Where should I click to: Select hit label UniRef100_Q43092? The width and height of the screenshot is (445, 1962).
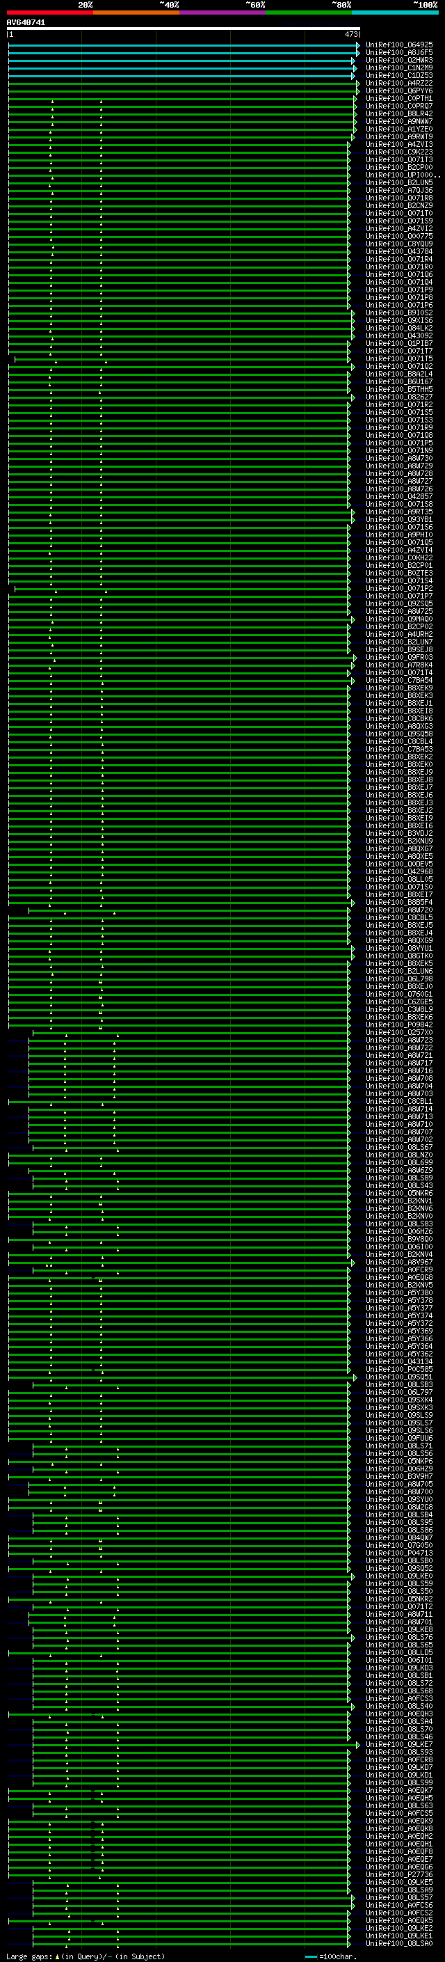pos(399,336)
